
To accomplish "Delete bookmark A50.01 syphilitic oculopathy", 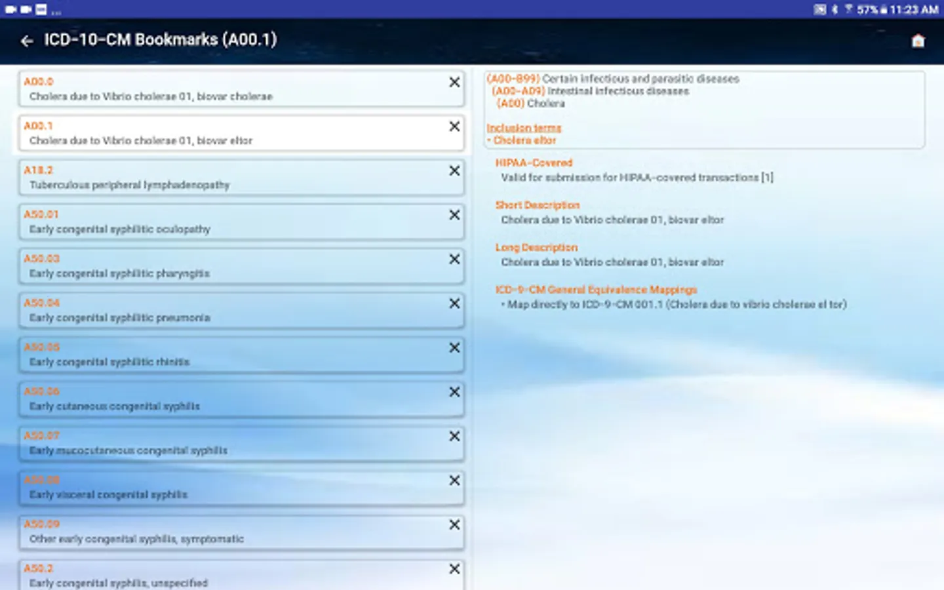I will (454, 215).
